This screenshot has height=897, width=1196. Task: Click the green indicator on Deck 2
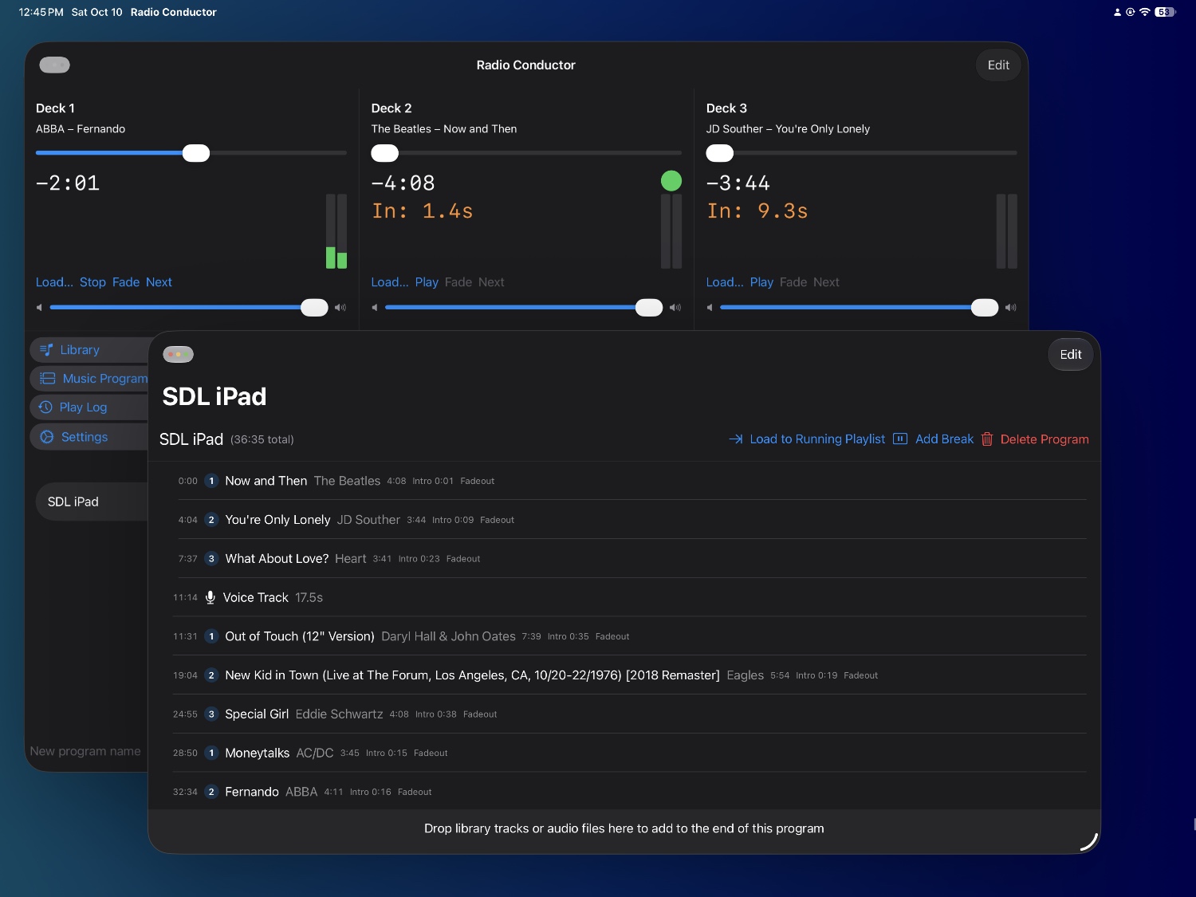coord(671,181)
